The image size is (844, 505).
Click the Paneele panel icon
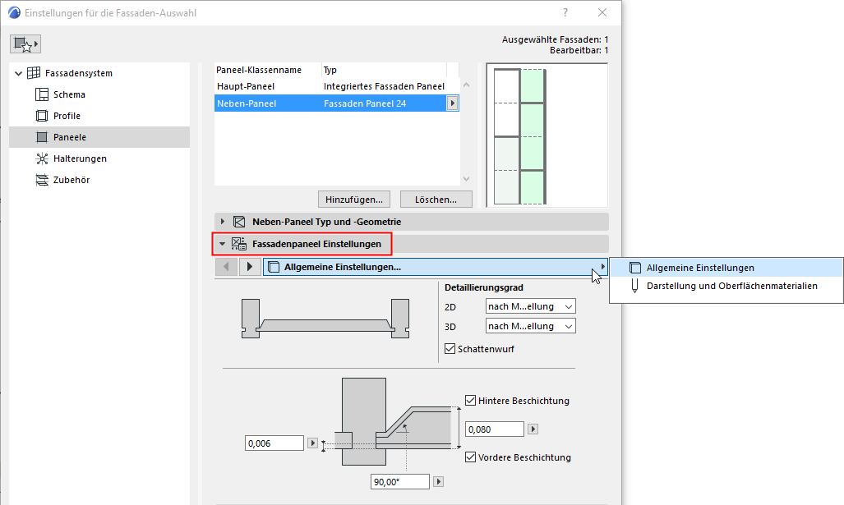[40, 136]
